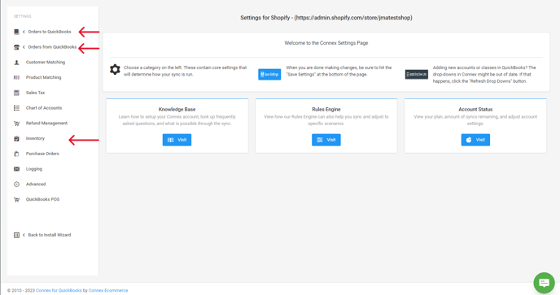The width and height of the screenshot is (560, 295).
Task: Click the Inventory clipboard icon
Action: coord(16,138)
